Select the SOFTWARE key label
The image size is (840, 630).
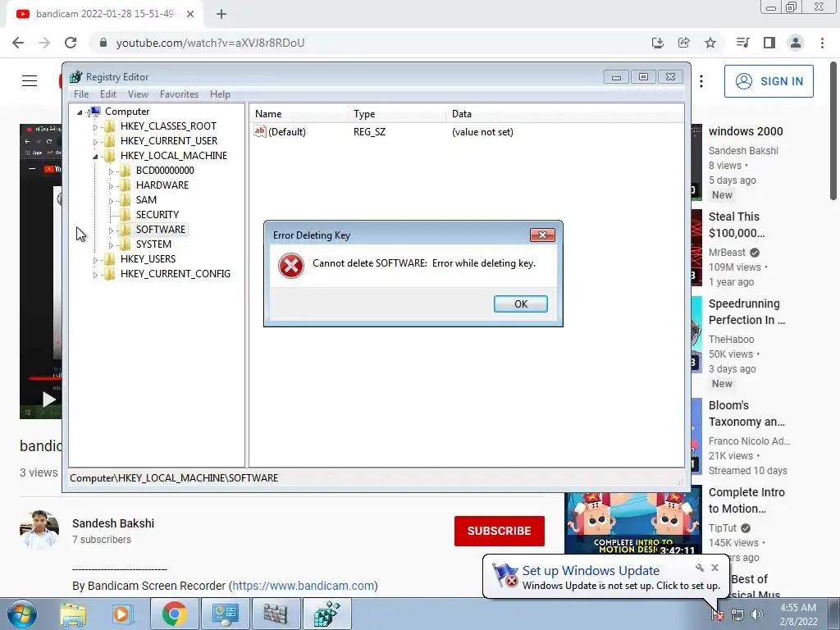[x=160, y=230]
